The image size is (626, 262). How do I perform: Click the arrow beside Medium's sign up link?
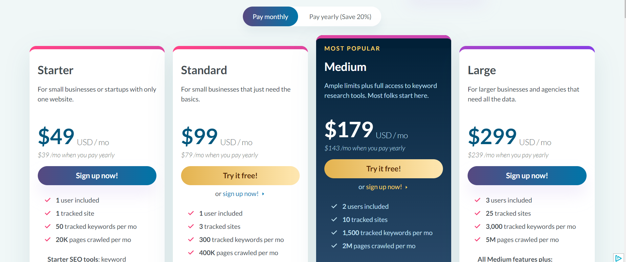click(406, 187)
